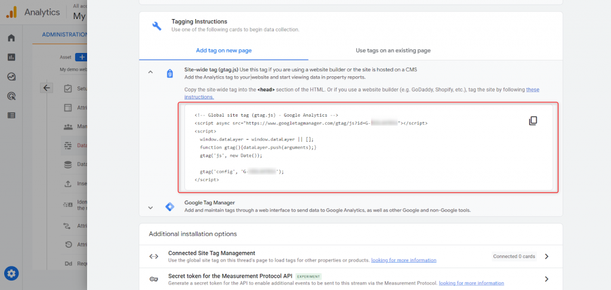Screen dimensions: 611x290
Task: Click the Google Analytics logo
Action: [x=11, y=13]
